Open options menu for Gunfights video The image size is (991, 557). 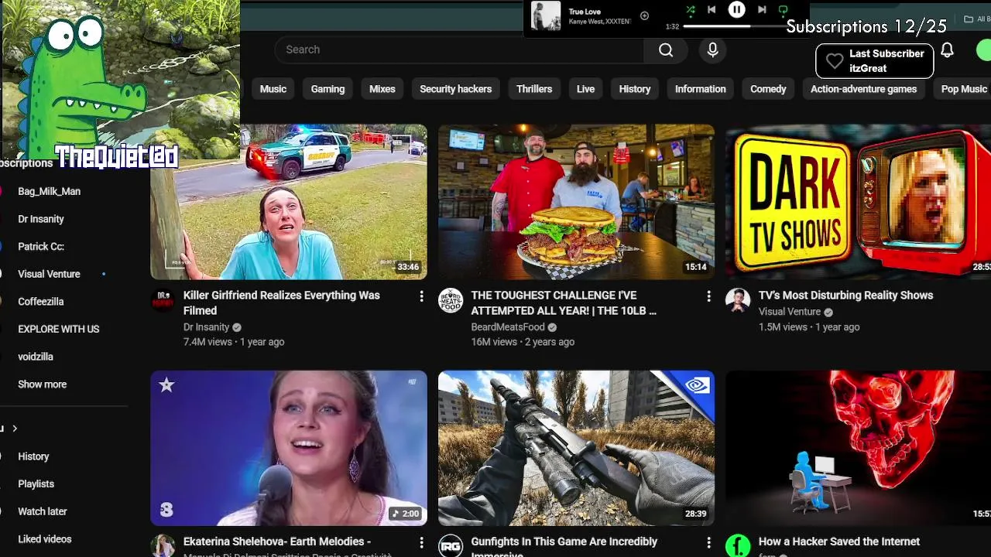708,542
